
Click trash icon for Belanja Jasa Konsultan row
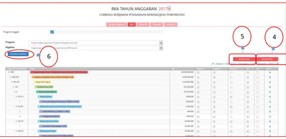pos(270,122)
